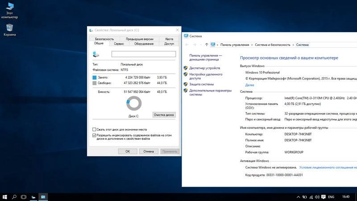Open taskbar search magnifier
Screen dimensions: 357x201
tap(14, 197)
